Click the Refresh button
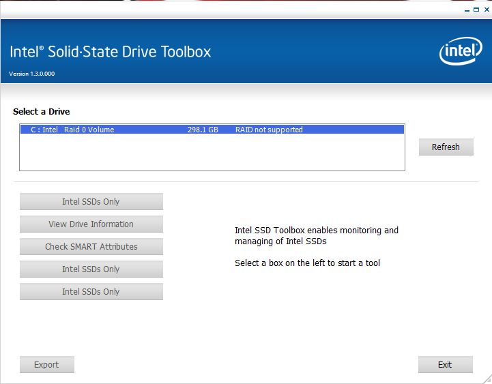The height and width of the screenshot is (384, 492). (446, 147)
